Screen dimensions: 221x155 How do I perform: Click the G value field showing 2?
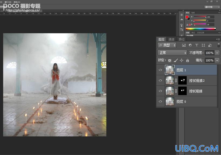point(210,21)
